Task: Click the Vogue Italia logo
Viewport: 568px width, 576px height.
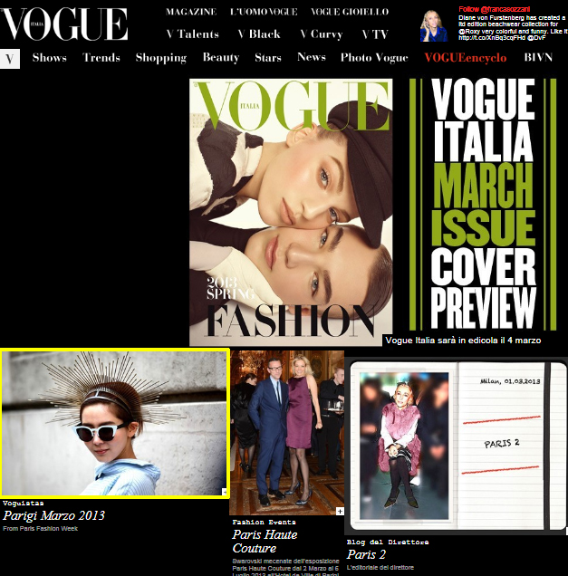Action: click(64, 24)
